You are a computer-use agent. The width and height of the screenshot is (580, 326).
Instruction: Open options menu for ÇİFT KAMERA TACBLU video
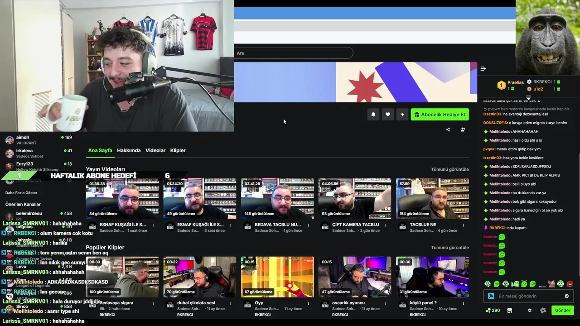[x=386, y=225]
